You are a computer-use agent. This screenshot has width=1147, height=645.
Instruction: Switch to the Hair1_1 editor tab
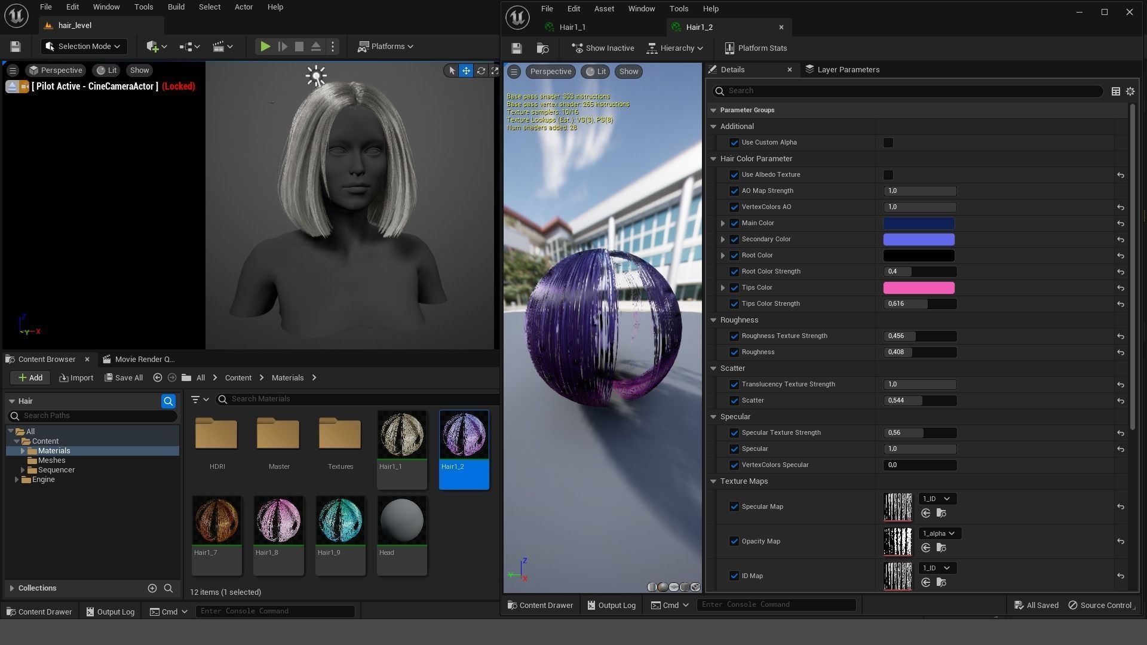click(x=572, y=27)
